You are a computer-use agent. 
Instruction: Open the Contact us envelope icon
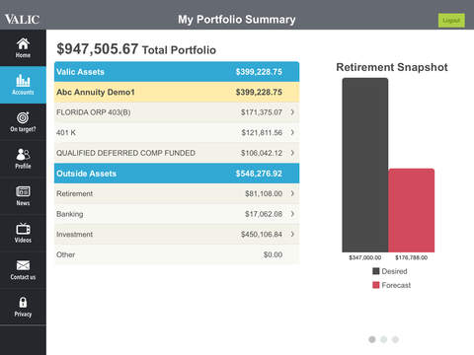click(23, 265)
